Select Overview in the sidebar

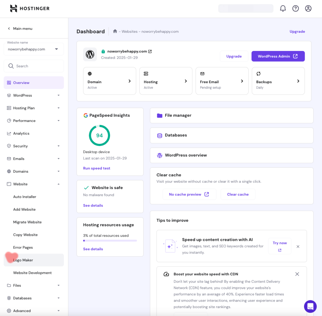(x=34, y=83)
